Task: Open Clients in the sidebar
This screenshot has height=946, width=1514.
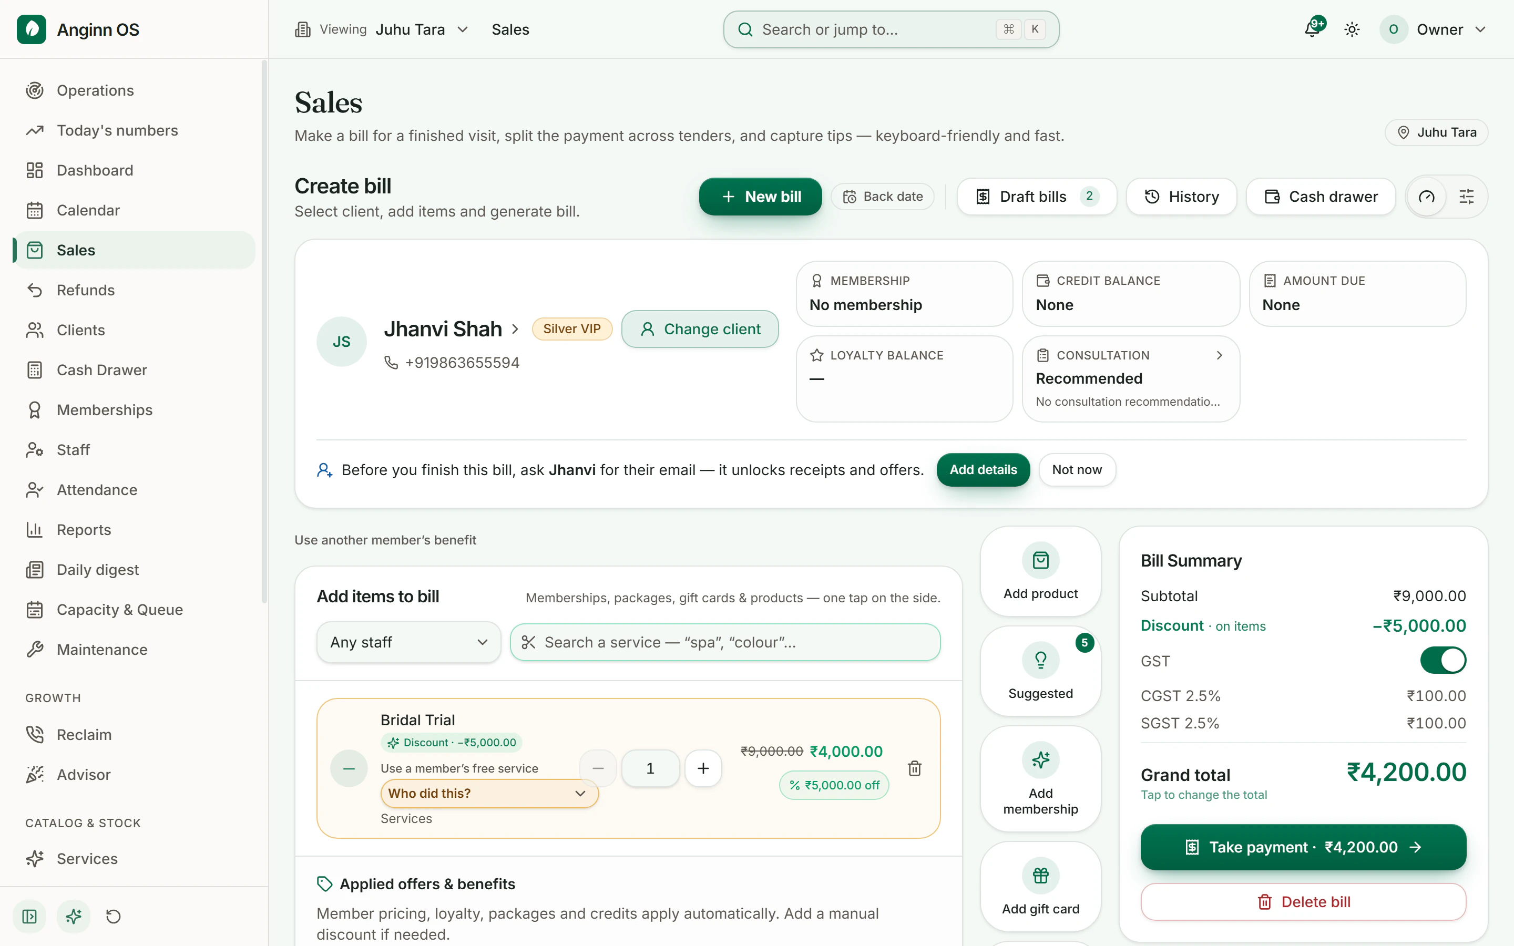Action: [x=134, y=331]
